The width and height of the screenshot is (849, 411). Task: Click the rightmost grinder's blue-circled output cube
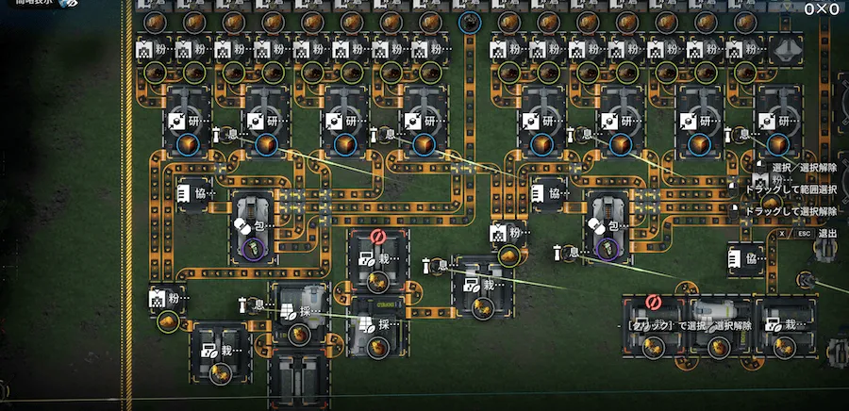pos(778,144)
